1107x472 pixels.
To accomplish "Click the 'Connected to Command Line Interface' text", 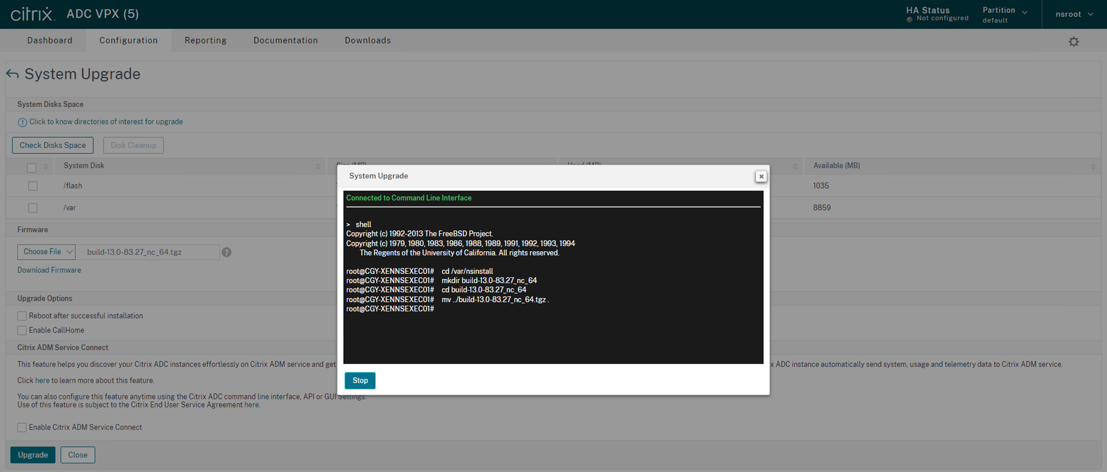I will click(x=408, y=198).
